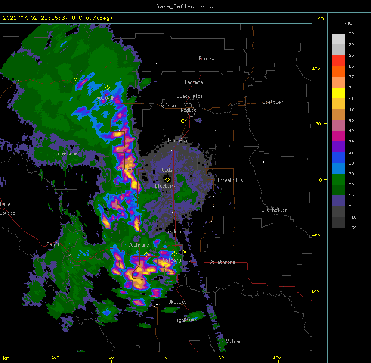The image size is (371, 363).
Task: Click the white plus marker west of Drumheller county
Action: click(x=263, y=162)
